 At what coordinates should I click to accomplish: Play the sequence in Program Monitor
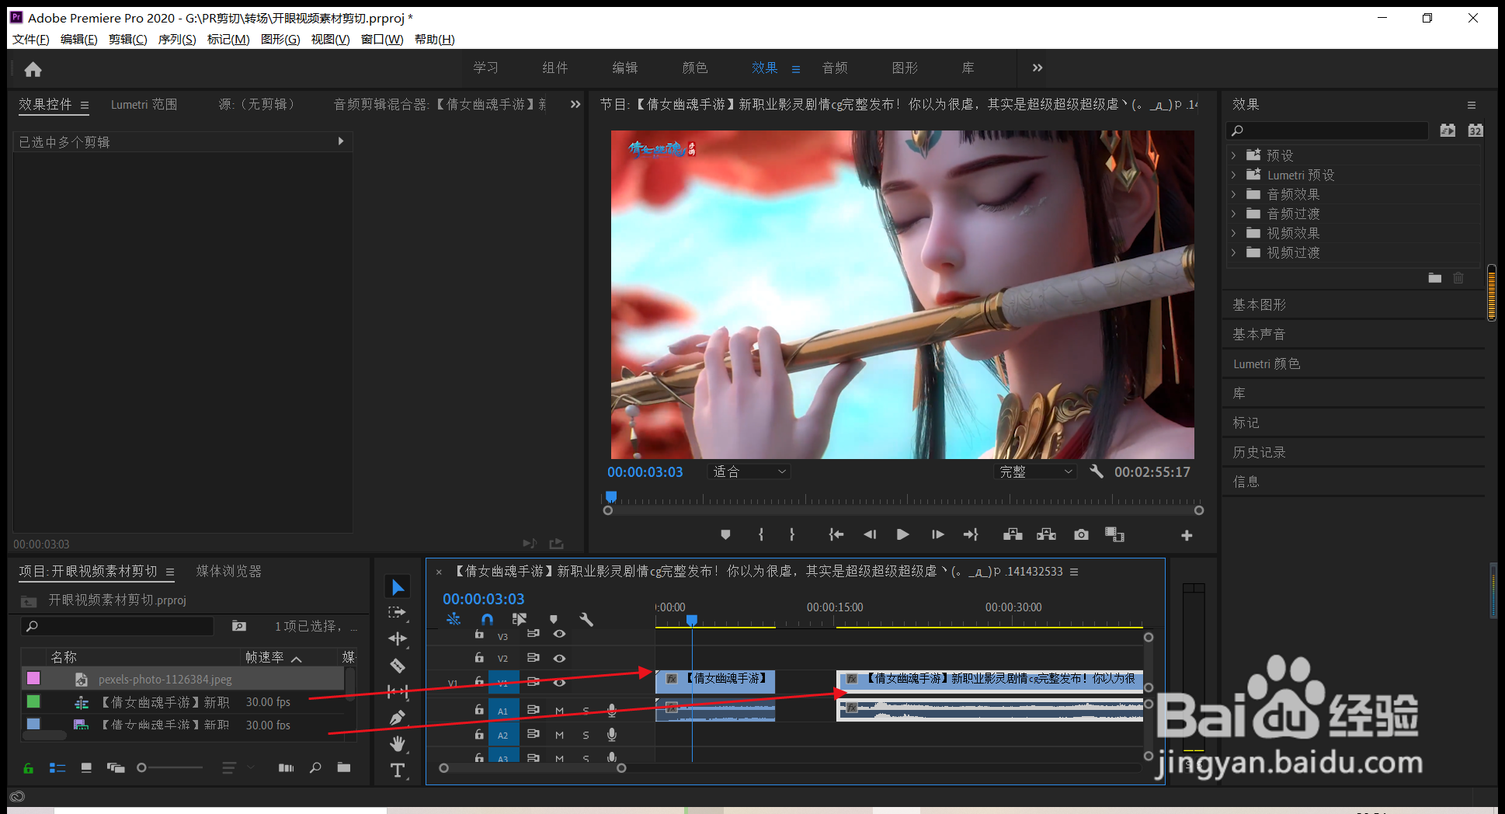pos(902,534)
